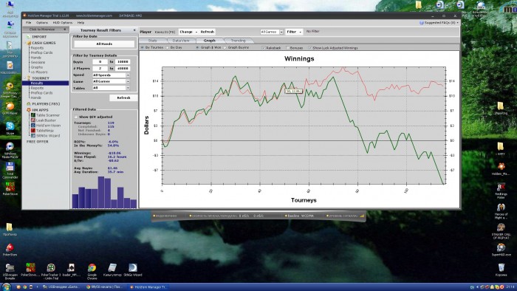Collapse the TOURNEY tree node
517x291 pixels.
pos(24,78)
